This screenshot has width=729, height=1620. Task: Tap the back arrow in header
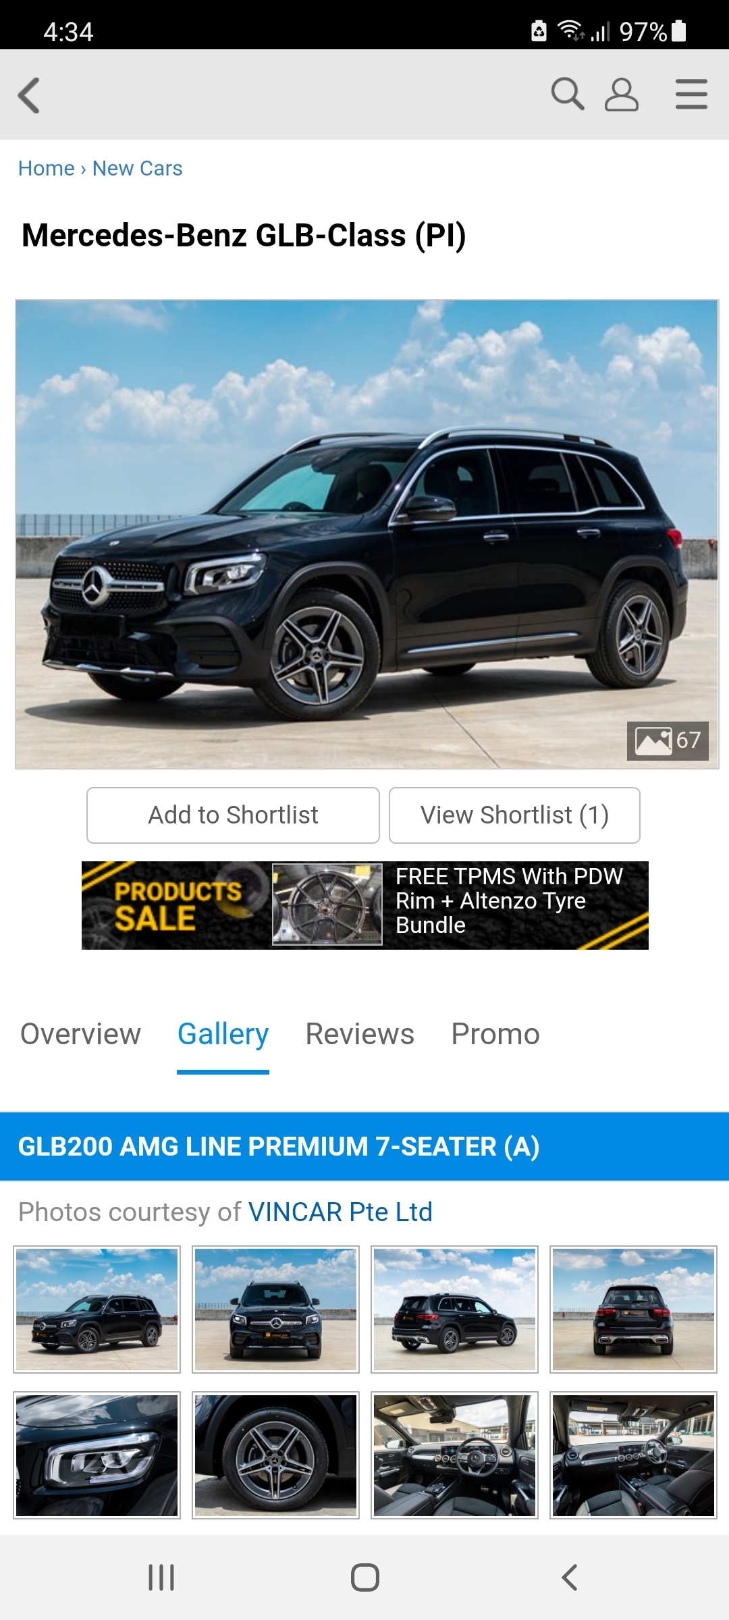coord(28,95)
